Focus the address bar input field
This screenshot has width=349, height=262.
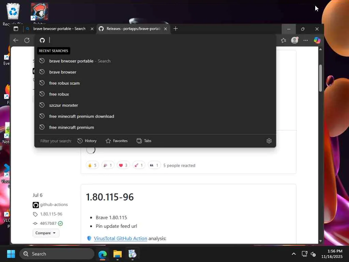[x=156, y=40]
